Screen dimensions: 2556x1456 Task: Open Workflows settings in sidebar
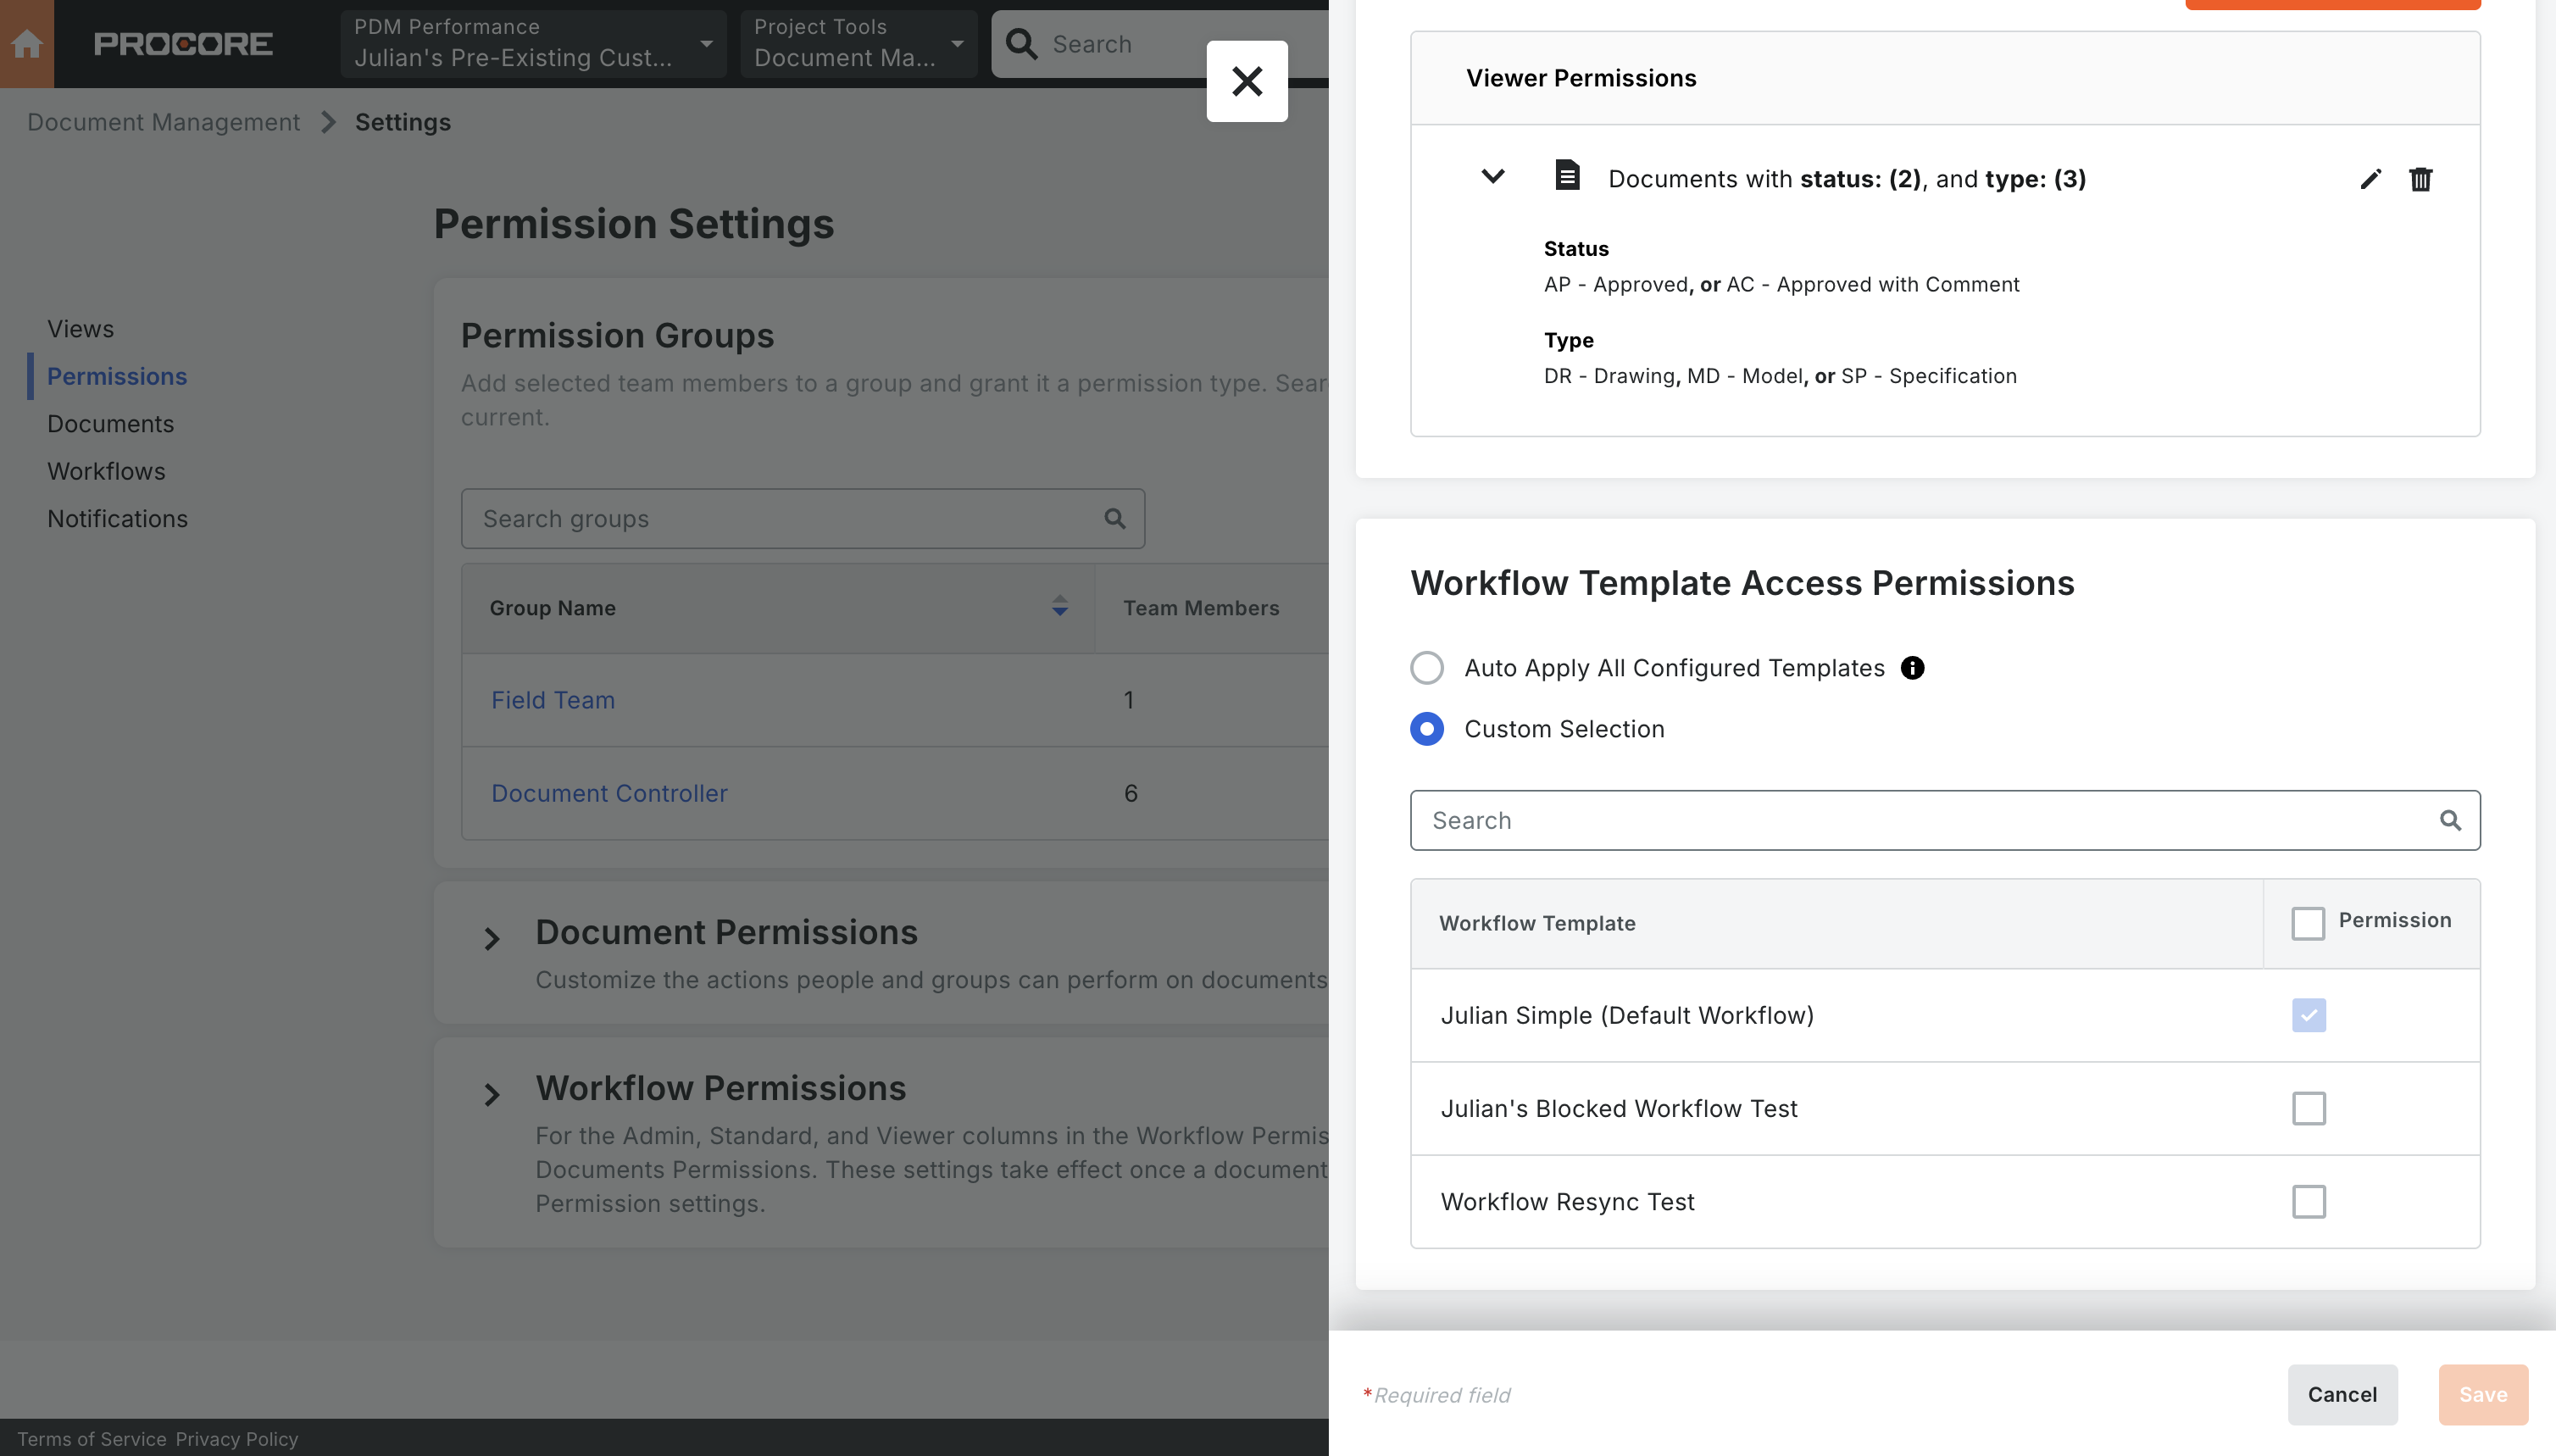[106, 471]
